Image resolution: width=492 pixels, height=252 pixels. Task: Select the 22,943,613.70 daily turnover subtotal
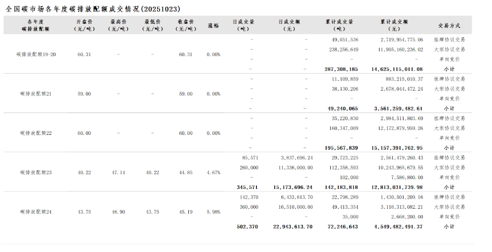point(293,226)
